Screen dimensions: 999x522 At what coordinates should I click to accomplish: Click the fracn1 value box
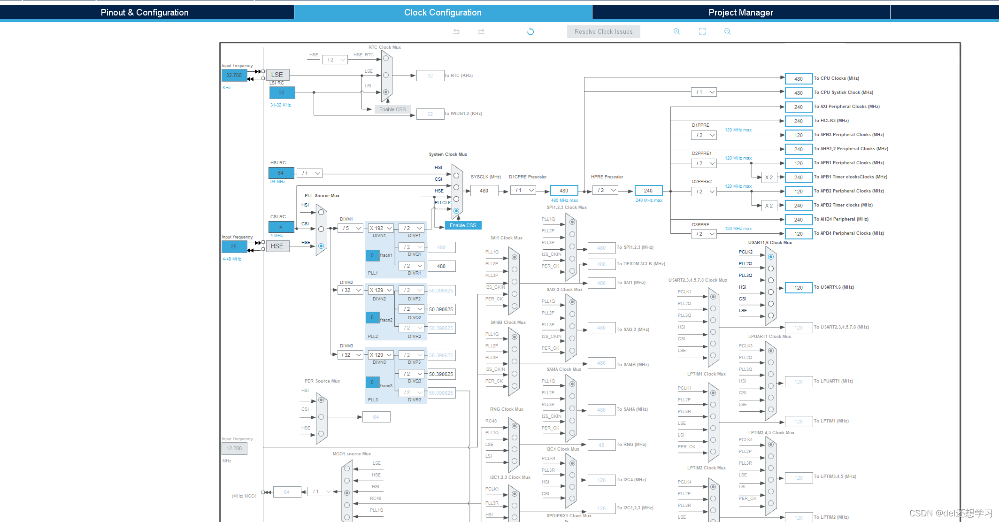tap(372, 255)
